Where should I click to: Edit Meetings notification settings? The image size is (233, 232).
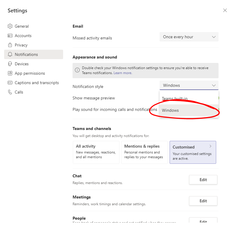[203, 201]
